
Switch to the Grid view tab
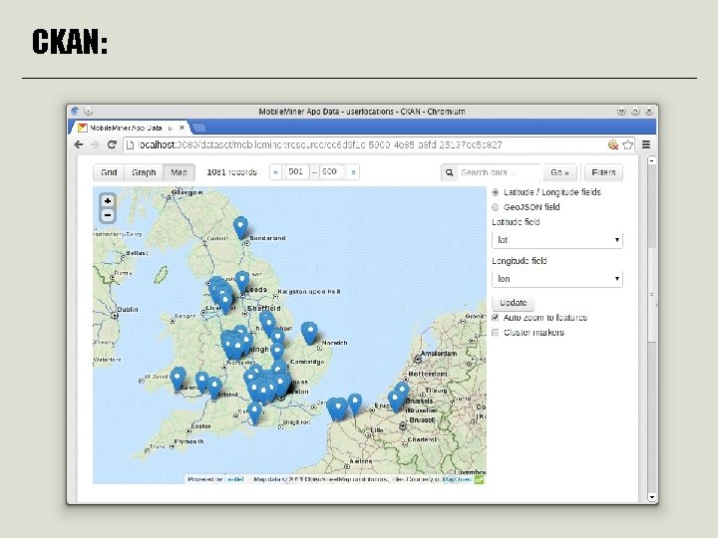(109, 172)
